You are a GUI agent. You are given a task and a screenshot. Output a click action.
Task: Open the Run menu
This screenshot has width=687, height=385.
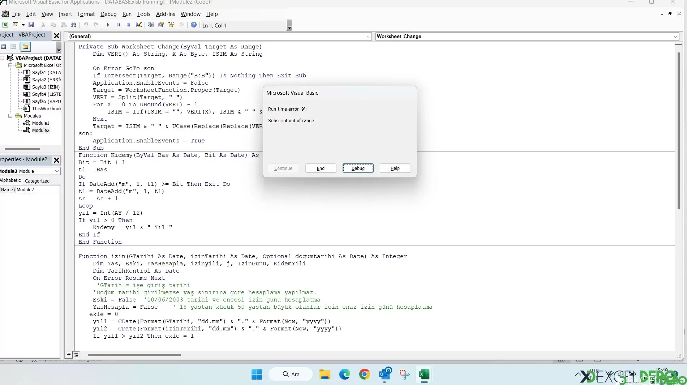point(127,14)
